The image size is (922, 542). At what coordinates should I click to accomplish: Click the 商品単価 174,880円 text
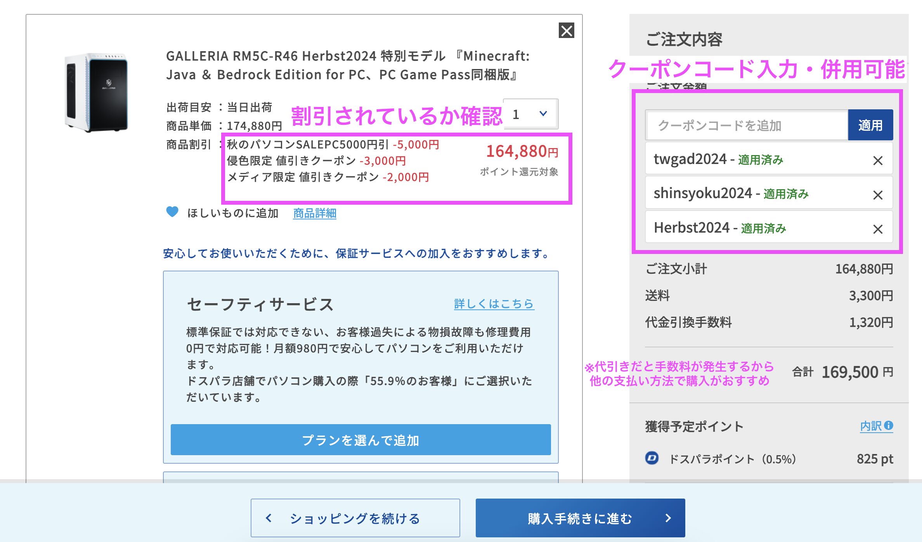tap(224, 126)
